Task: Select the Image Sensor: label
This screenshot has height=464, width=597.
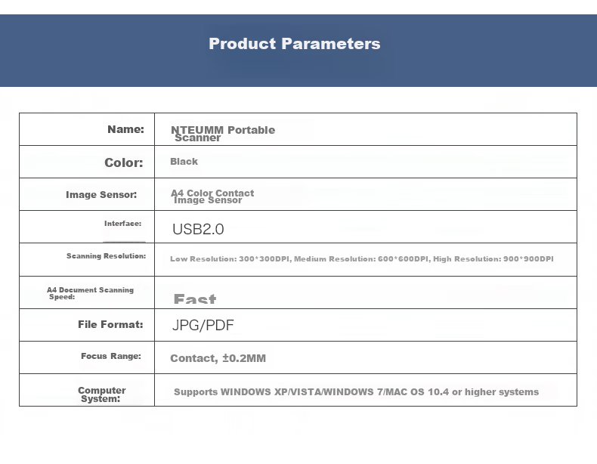Action: pos(101,194)
